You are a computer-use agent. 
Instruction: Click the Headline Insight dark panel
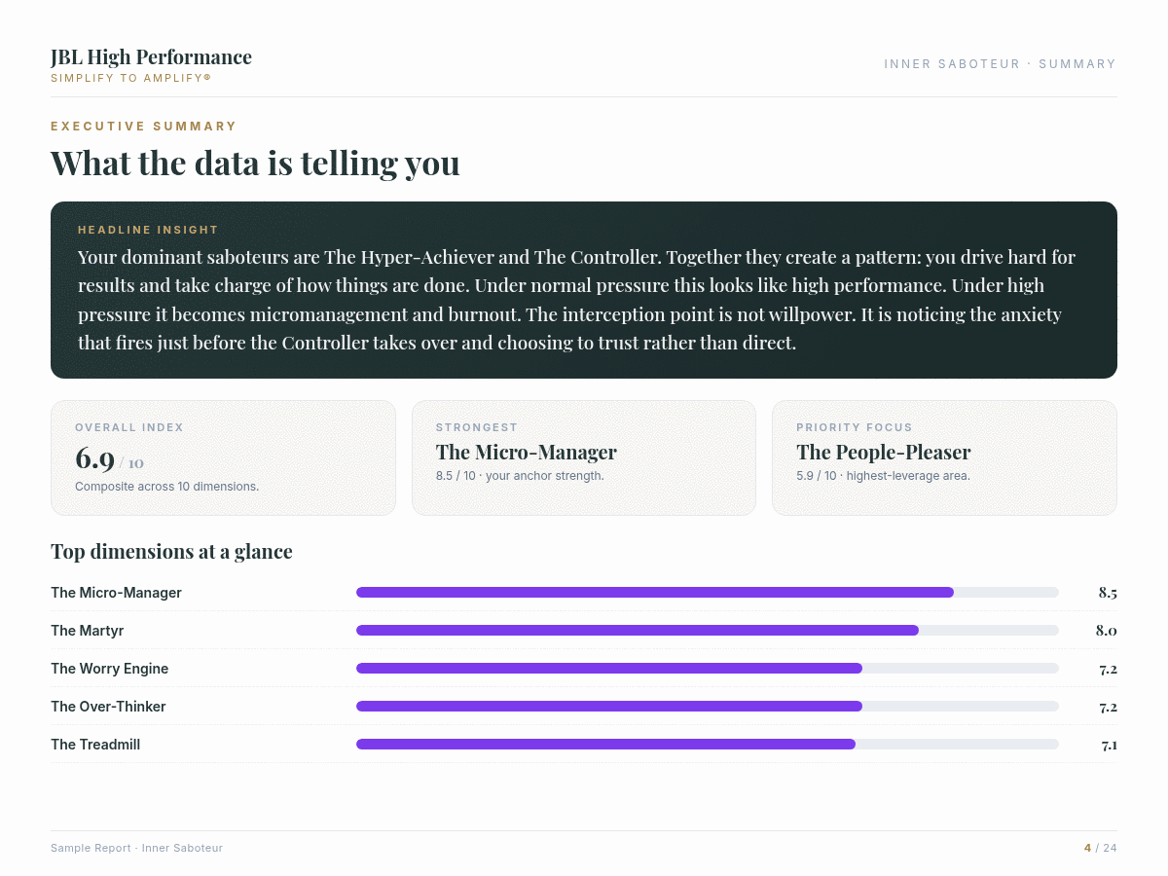tap(584, 290)
